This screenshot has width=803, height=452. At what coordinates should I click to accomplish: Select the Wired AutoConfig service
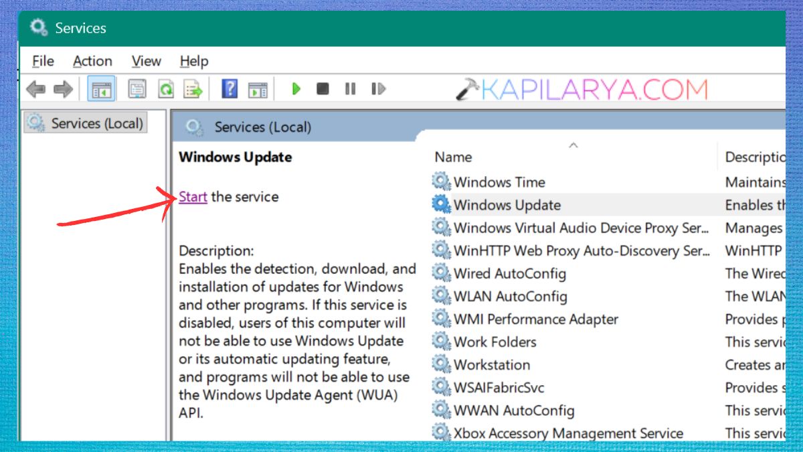click(510, 273)
